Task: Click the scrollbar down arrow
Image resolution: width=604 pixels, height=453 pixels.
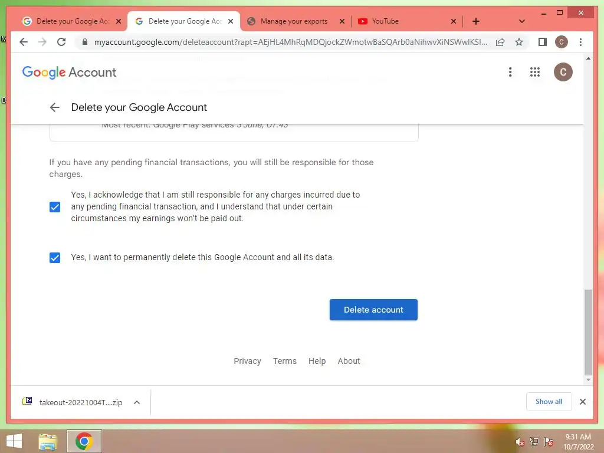Action: [x=588, y=380]
